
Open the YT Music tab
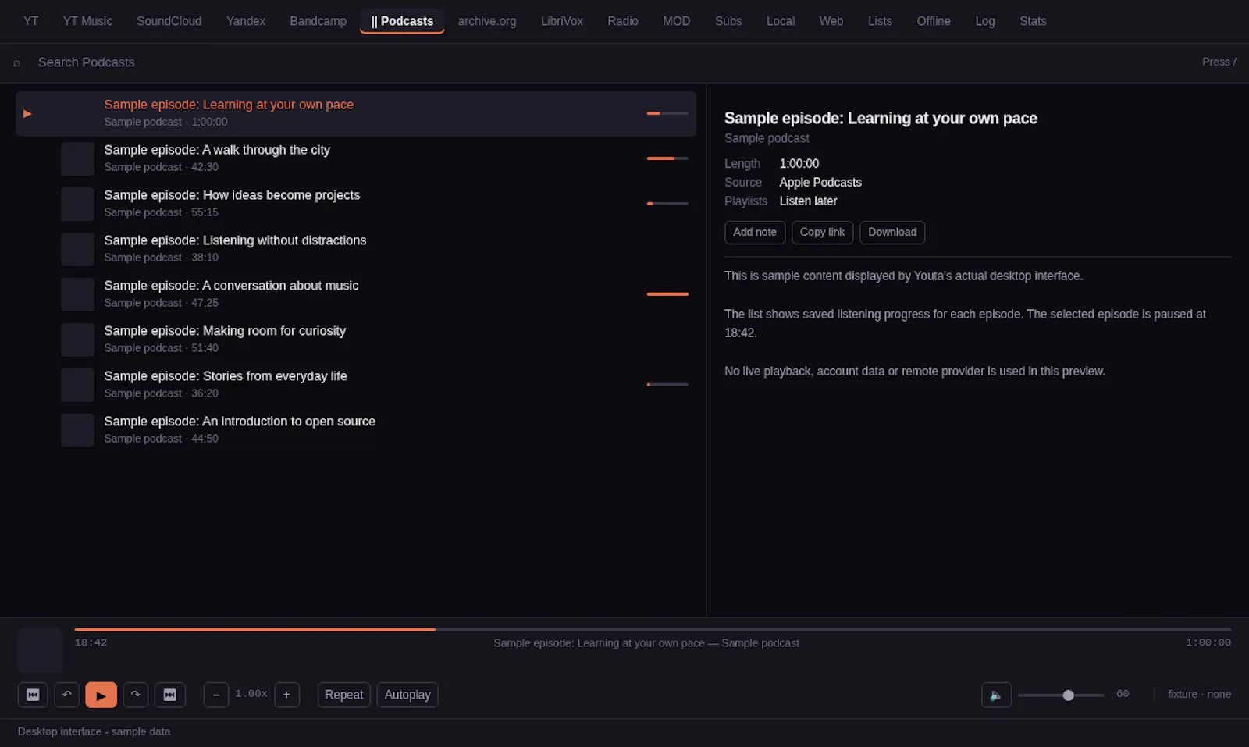coord(87,21)
